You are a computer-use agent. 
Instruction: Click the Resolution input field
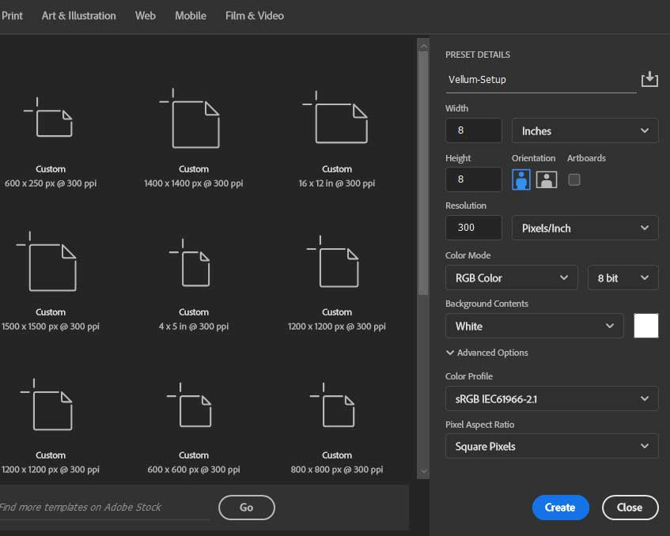coord(473,228)
